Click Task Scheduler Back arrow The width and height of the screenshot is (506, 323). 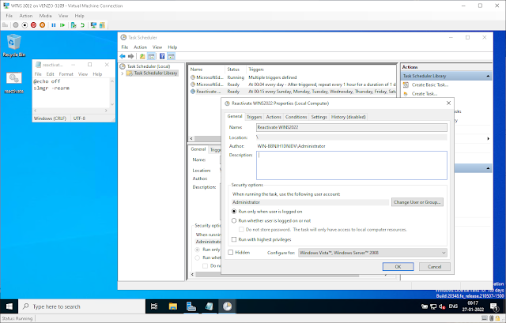(123, 56)
